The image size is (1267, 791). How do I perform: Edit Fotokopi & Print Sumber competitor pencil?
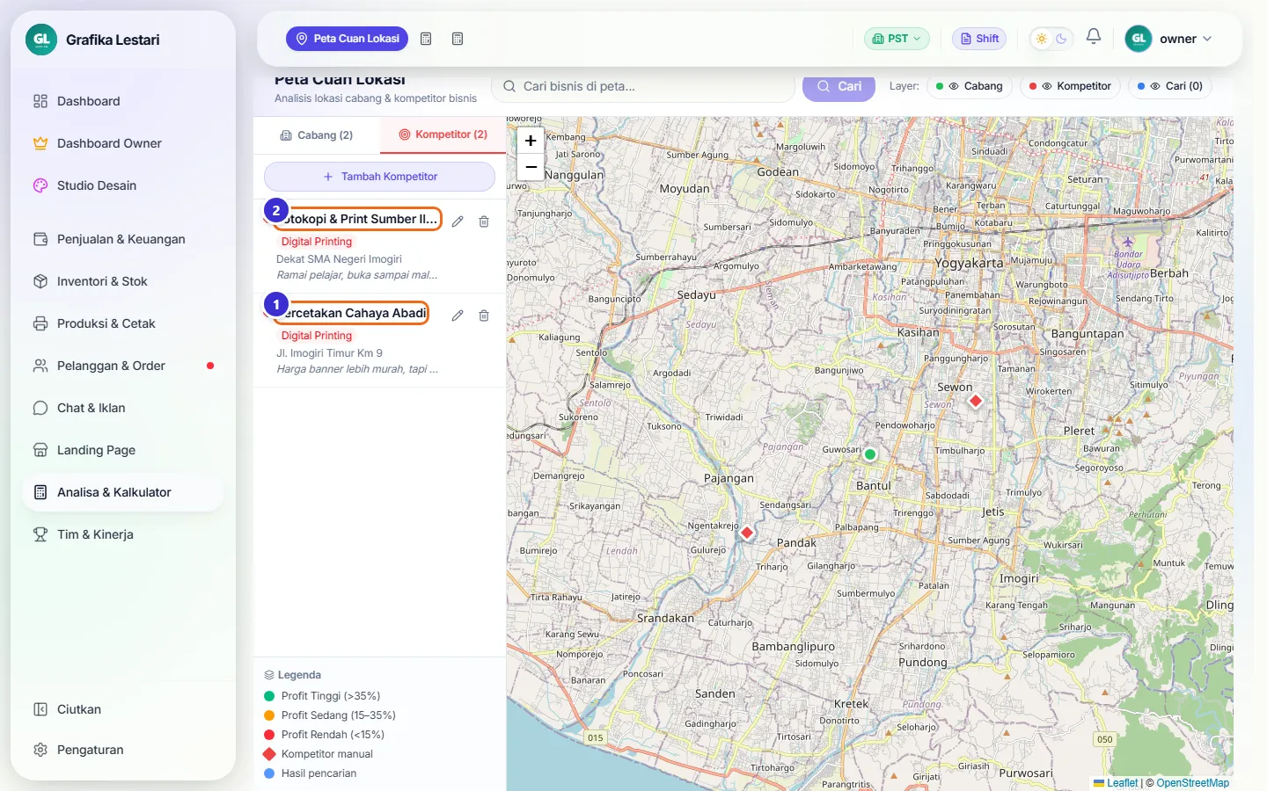[458, 221]
